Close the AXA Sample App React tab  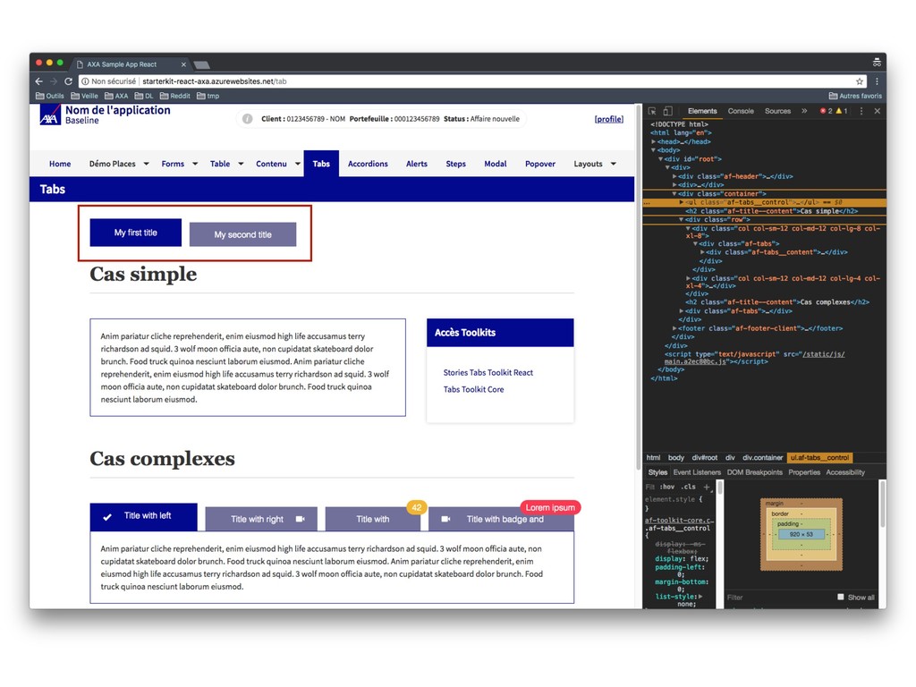point(183,64)
